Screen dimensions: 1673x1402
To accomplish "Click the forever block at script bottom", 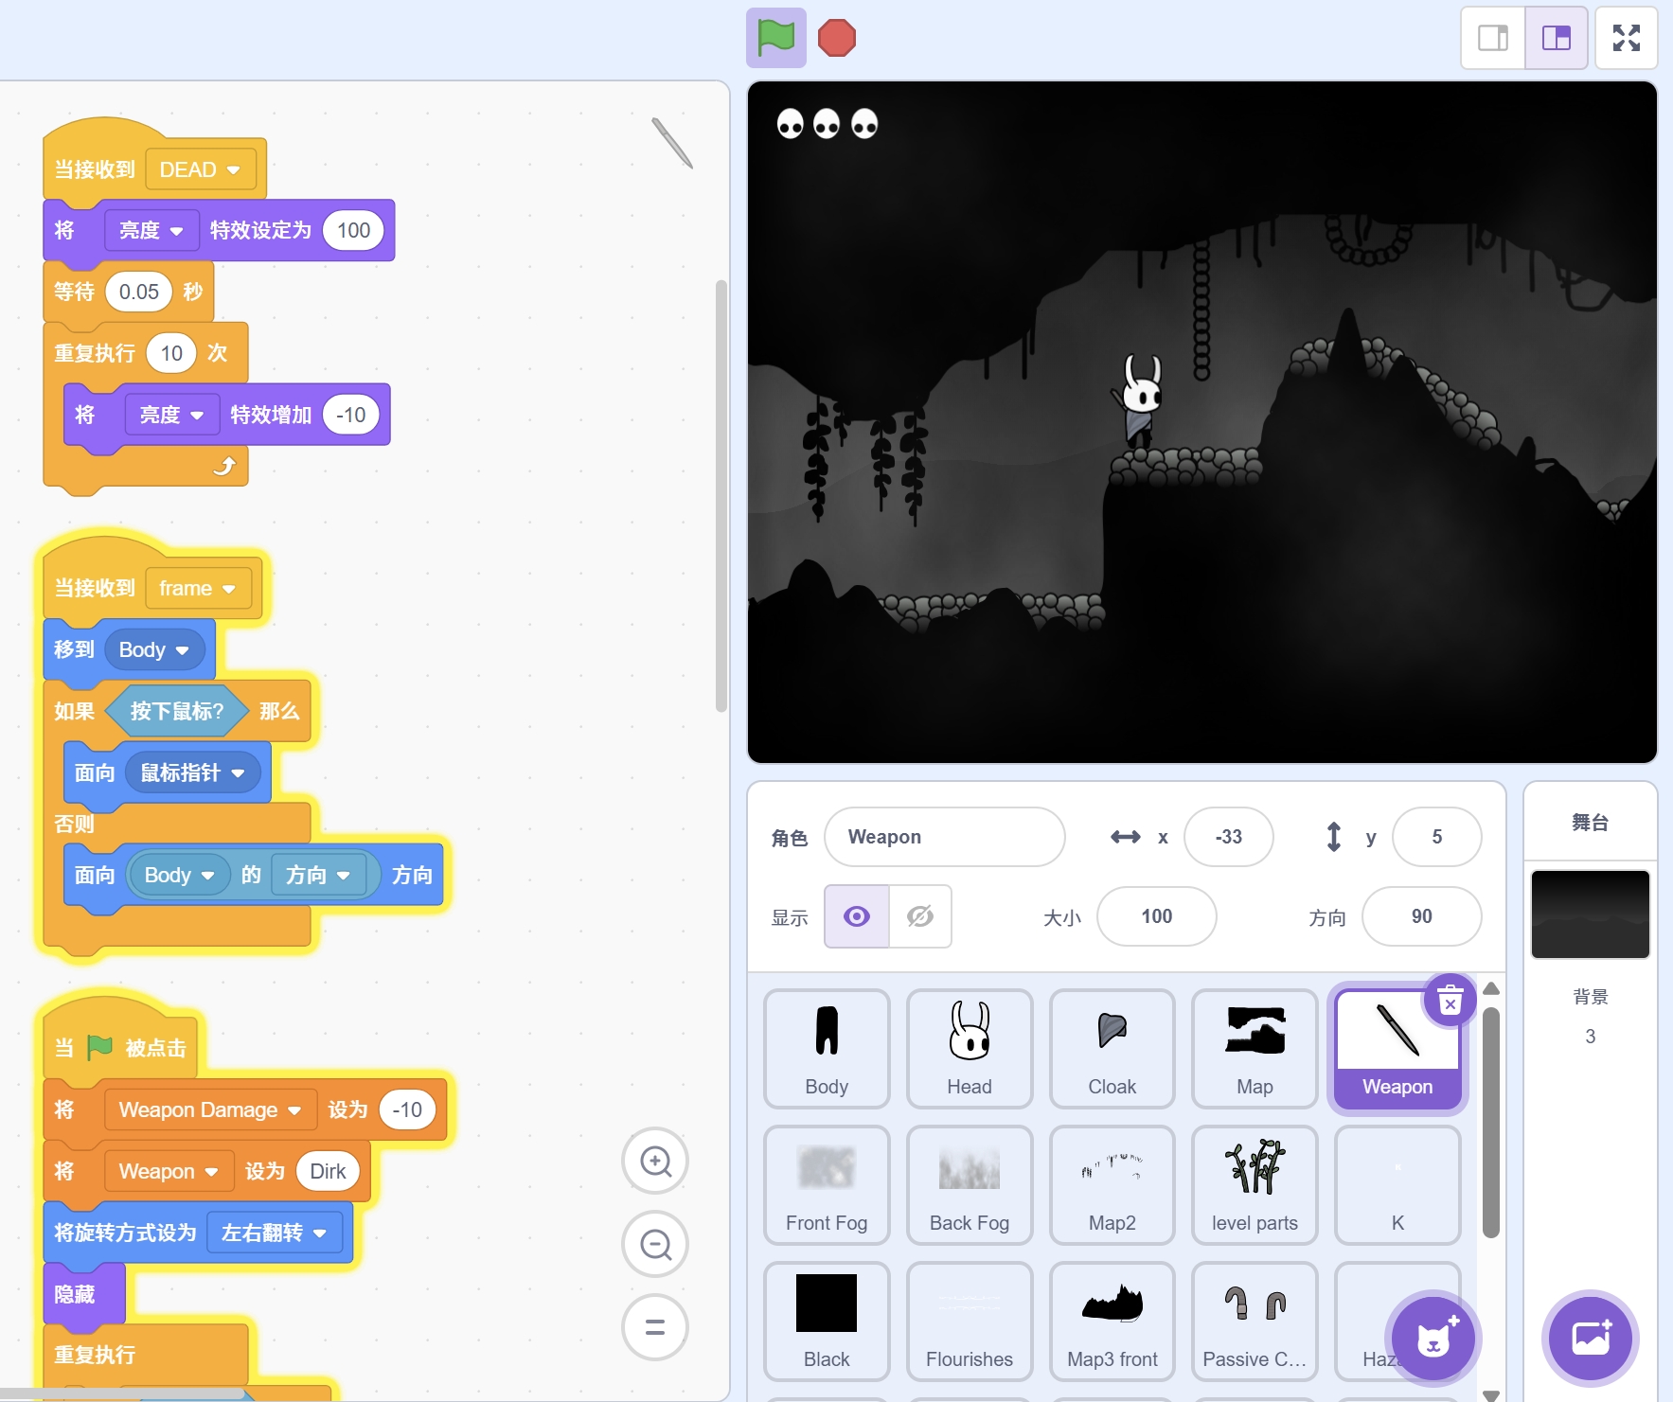I will coord(95,1355).
